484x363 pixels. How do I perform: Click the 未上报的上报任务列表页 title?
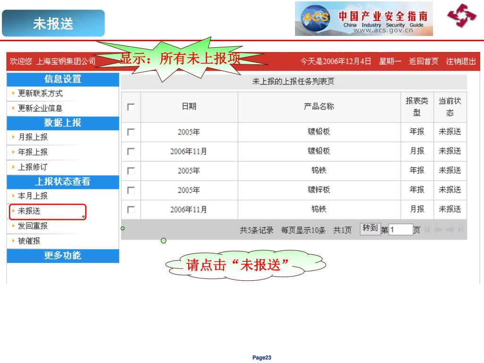coord(293,81)
